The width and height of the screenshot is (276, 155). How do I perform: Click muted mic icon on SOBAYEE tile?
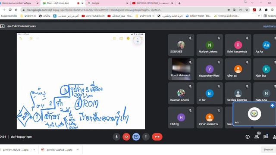click(x=190, y=38)
